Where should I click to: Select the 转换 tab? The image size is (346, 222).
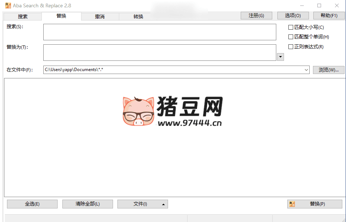pos(138,16)
